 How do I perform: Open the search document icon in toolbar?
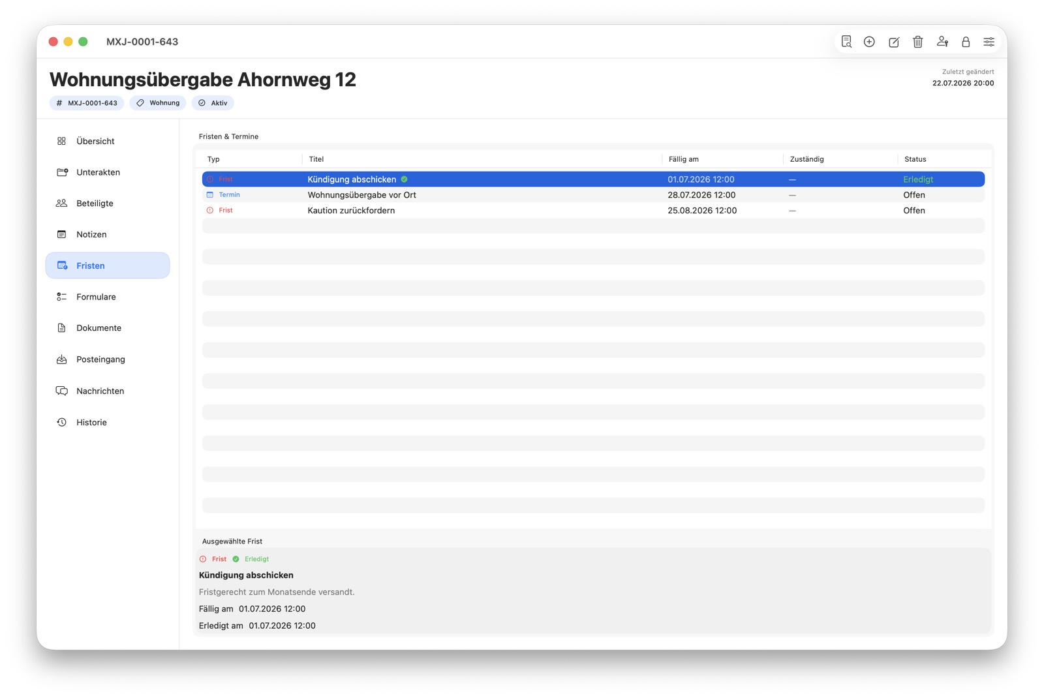coord(846,42)
